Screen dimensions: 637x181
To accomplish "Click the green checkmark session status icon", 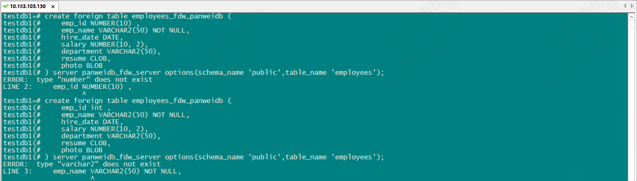I will (x=6, y=6).
